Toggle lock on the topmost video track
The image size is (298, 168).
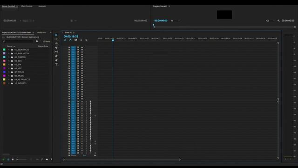pyautogui.click(x=69, y=47)
